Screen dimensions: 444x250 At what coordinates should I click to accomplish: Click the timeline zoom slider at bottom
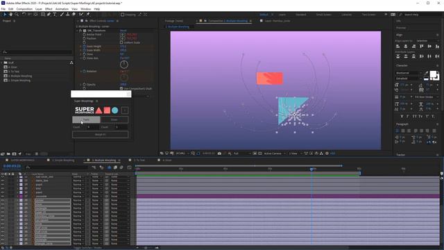[146, 248]
